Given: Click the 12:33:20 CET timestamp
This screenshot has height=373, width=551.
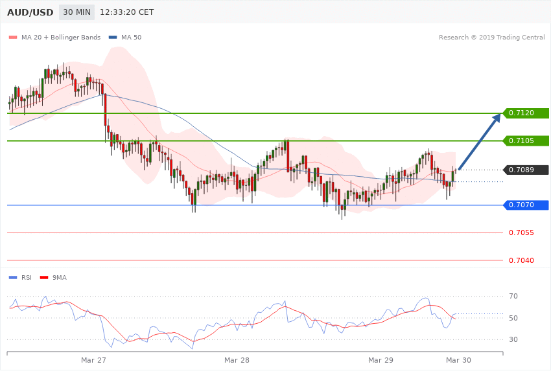Looking at the screenshot, I should coord(127,12).
